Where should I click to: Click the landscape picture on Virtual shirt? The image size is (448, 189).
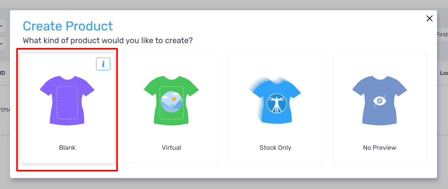coord(171,102)
